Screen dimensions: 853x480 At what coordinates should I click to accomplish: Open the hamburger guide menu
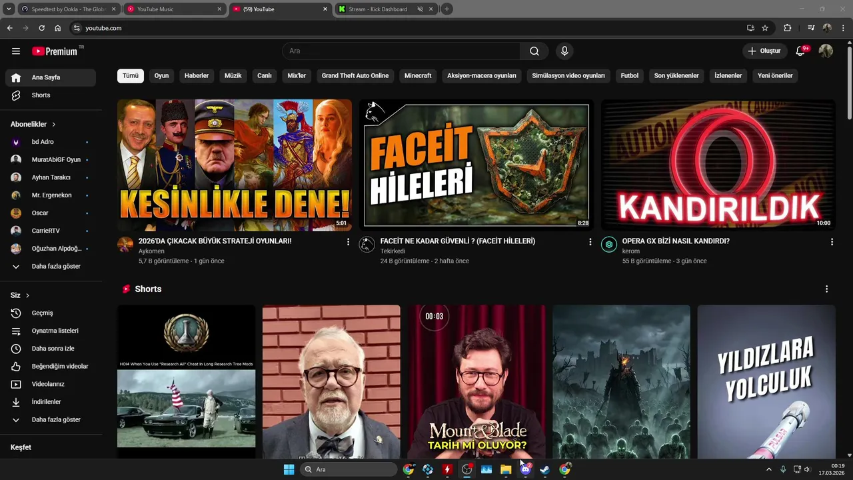tap(16, 51)
